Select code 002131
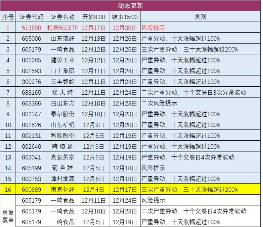This screenshot has width=263, height=227. pyautogui.click(x=32, y=135)
